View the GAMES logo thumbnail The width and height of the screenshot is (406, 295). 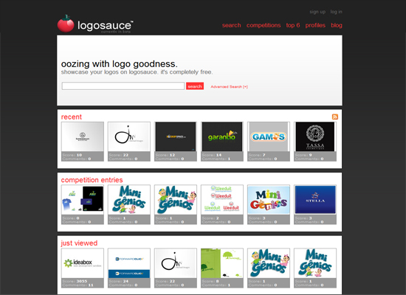269,136
